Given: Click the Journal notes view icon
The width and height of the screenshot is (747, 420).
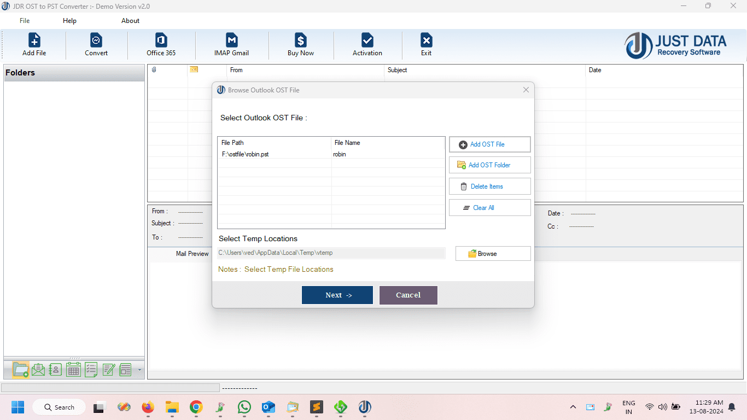Looking at the screenshot, I should (108, 370).
